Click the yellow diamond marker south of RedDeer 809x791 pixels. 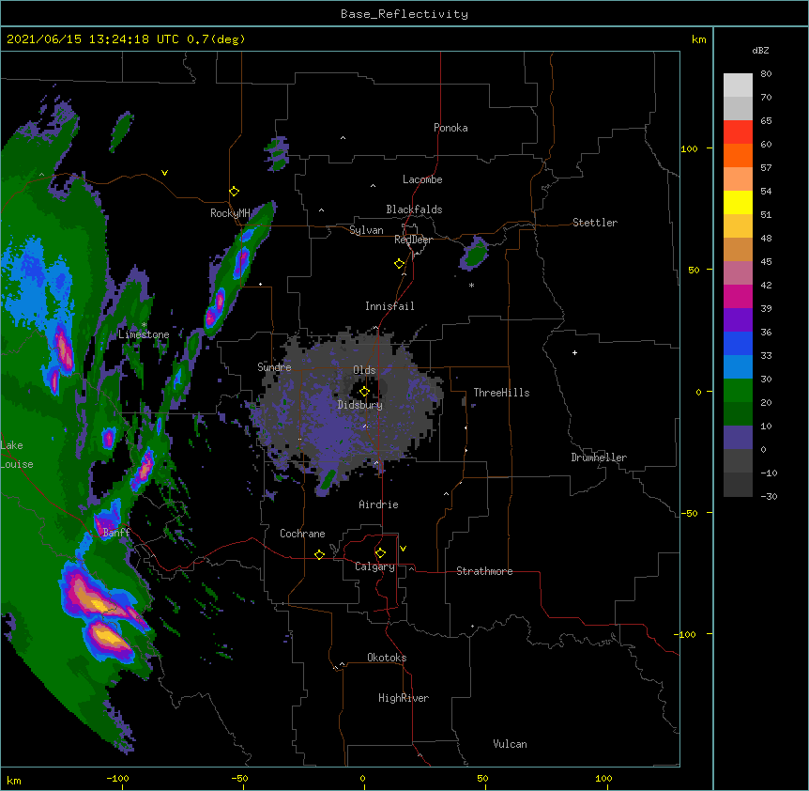coord(400,264)
